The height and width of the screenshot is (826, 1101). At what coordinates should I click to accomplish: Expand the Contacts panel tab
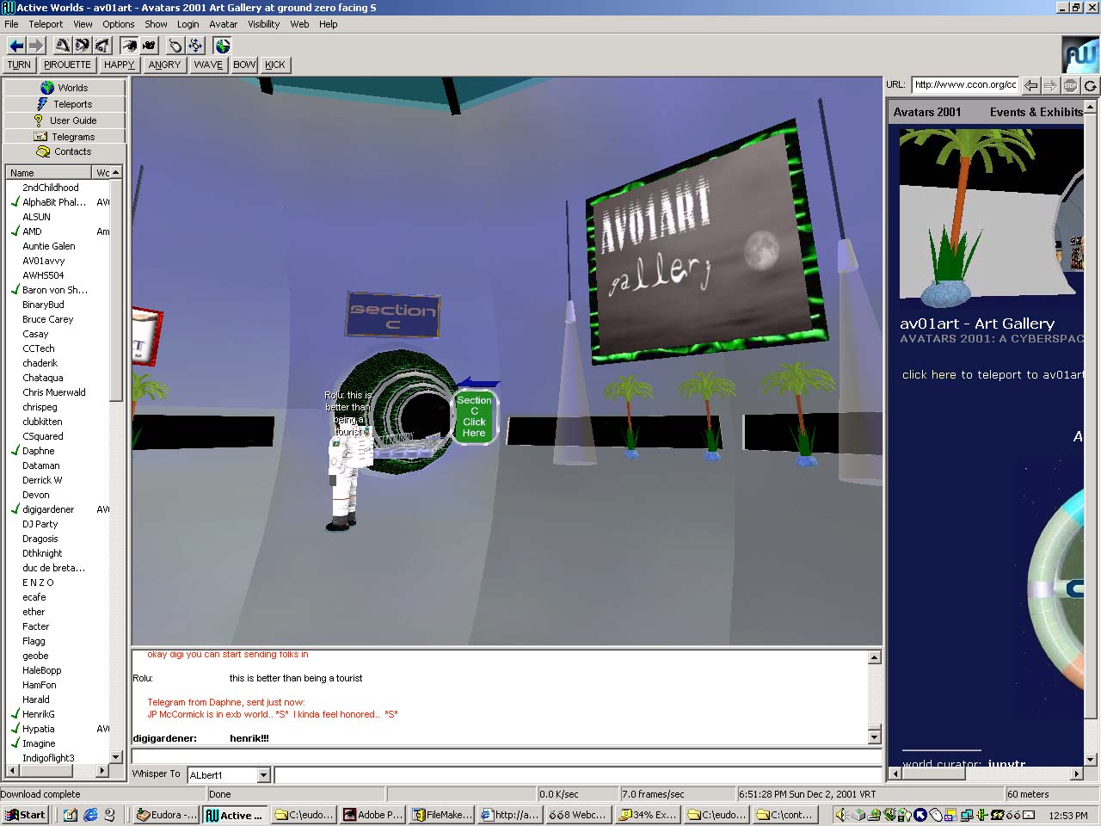click(x=65, y=151)
